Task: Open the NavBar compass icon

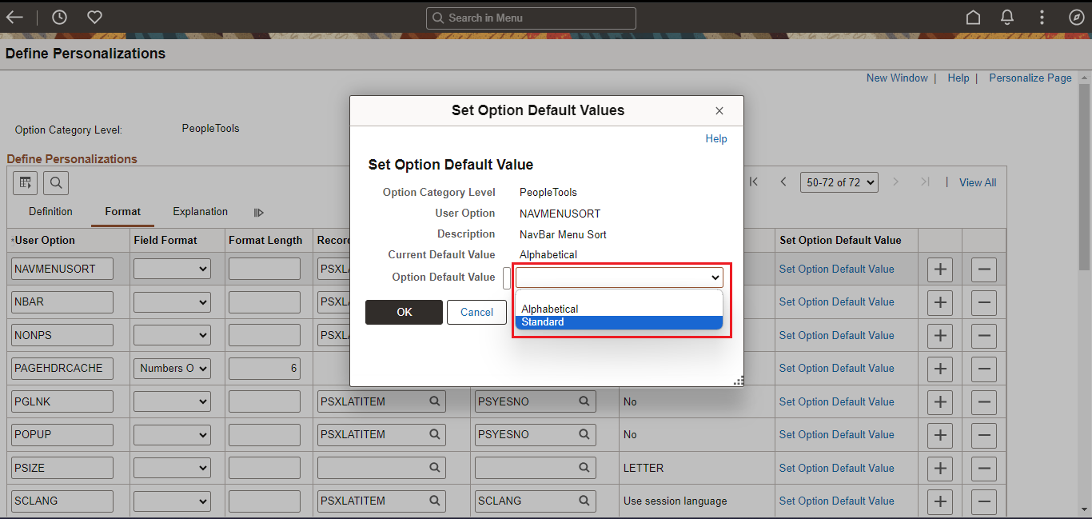Action: pos(1076,17)
